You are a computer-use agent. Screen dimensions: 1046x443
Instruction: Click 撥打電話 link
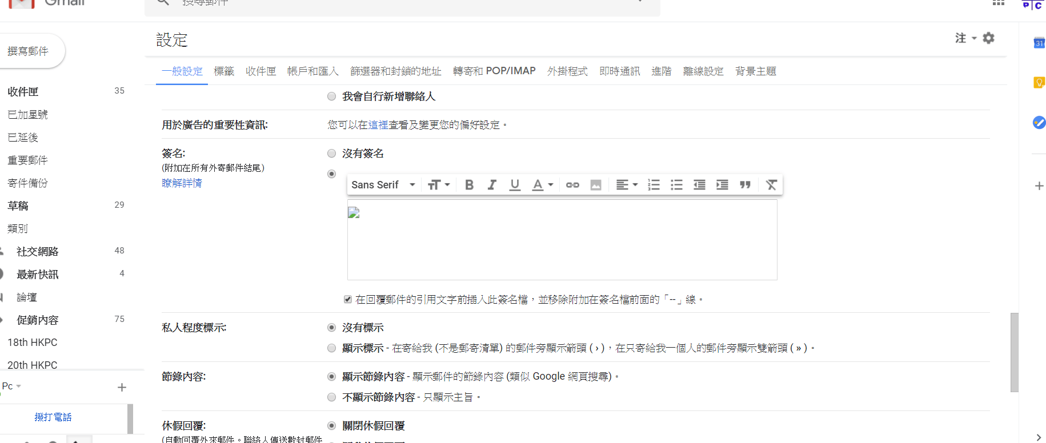53,417
